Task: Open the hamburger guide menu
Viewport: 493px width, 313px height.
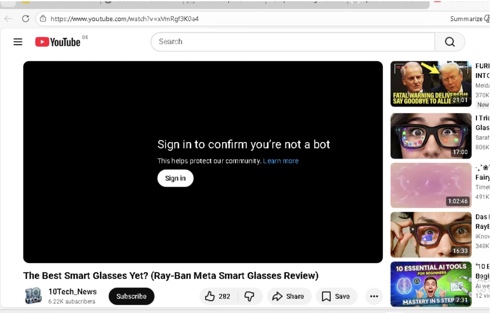Action: (x=18, y=42)
